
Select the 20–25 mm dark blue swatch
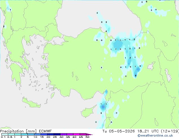coord(51,134)
